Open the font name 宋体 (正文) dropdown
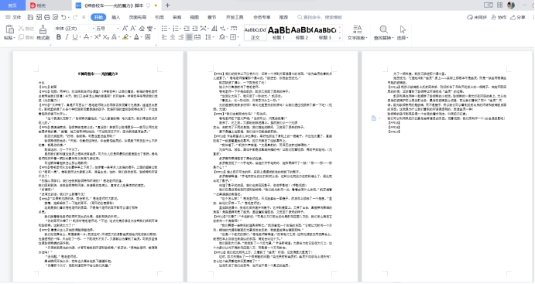This screenshot has width=535, height=284. (x=74, y=29)
